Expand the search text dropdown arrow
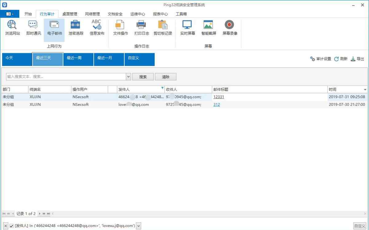 point(129,77)
